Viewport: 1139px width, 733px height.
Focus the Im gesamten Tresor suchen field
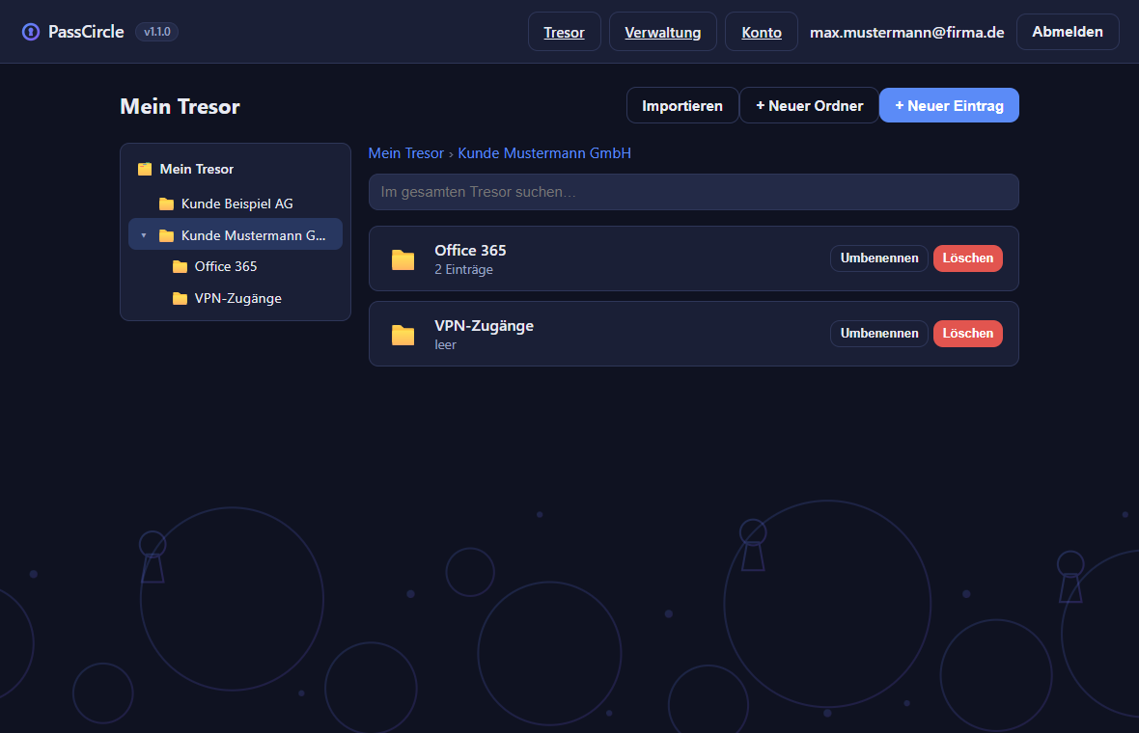694,192
